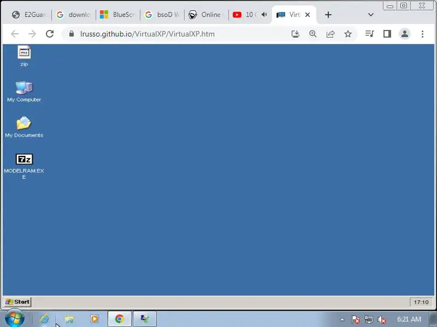437x327 pixels.
Task: Close the VirtualXP tab
Action: tap(308, 15)
